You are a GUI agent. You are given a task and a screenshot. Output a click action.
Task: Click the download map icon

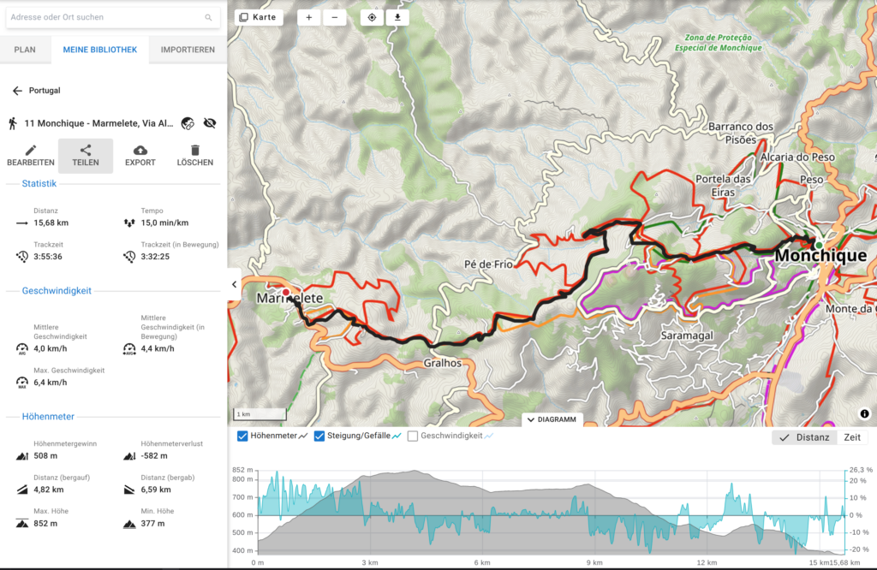coord(397,17)
